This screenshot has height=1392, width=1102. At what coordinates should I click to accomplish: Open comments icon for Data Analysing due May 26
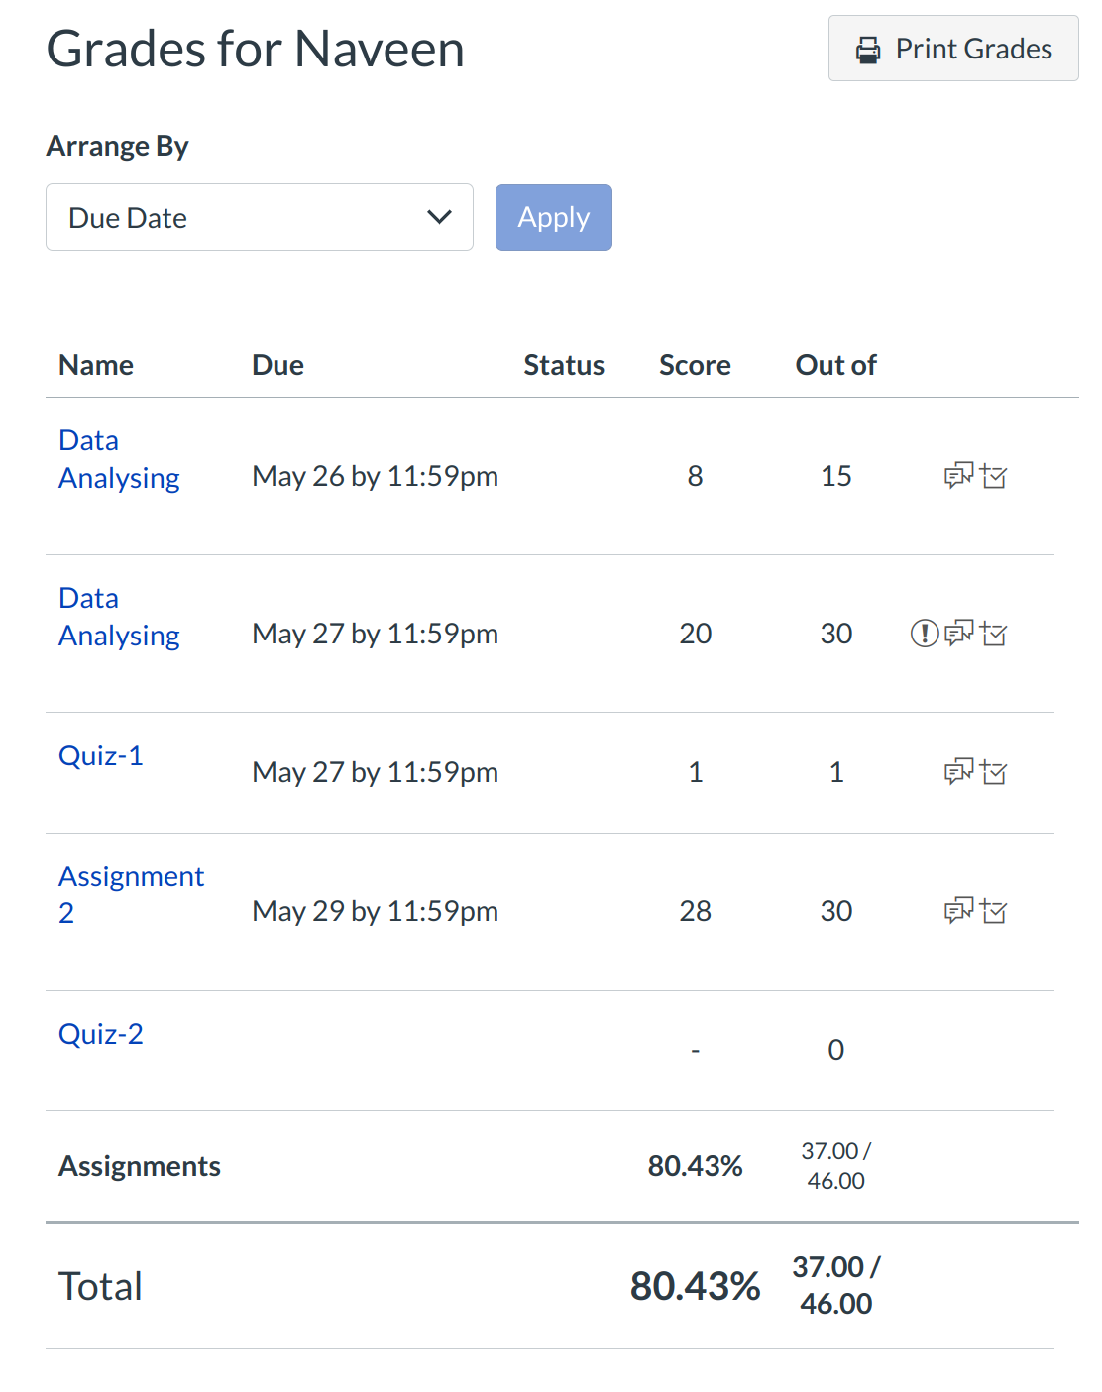coord(958,476)
